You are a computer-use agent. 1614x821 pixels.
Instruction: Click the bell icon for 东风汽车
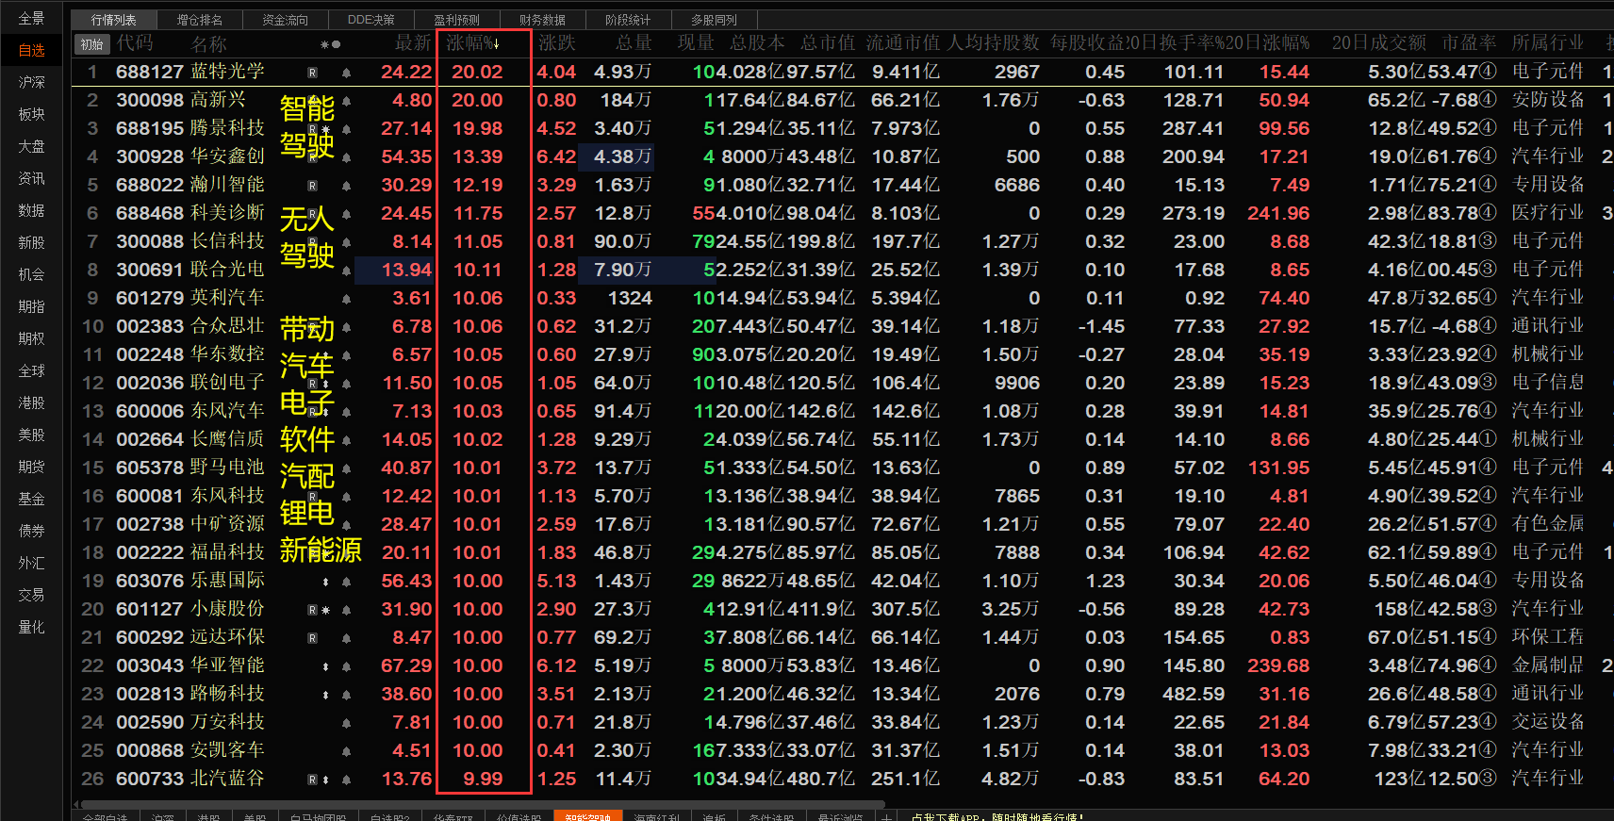pyautogui.click(x=346, y=412)
